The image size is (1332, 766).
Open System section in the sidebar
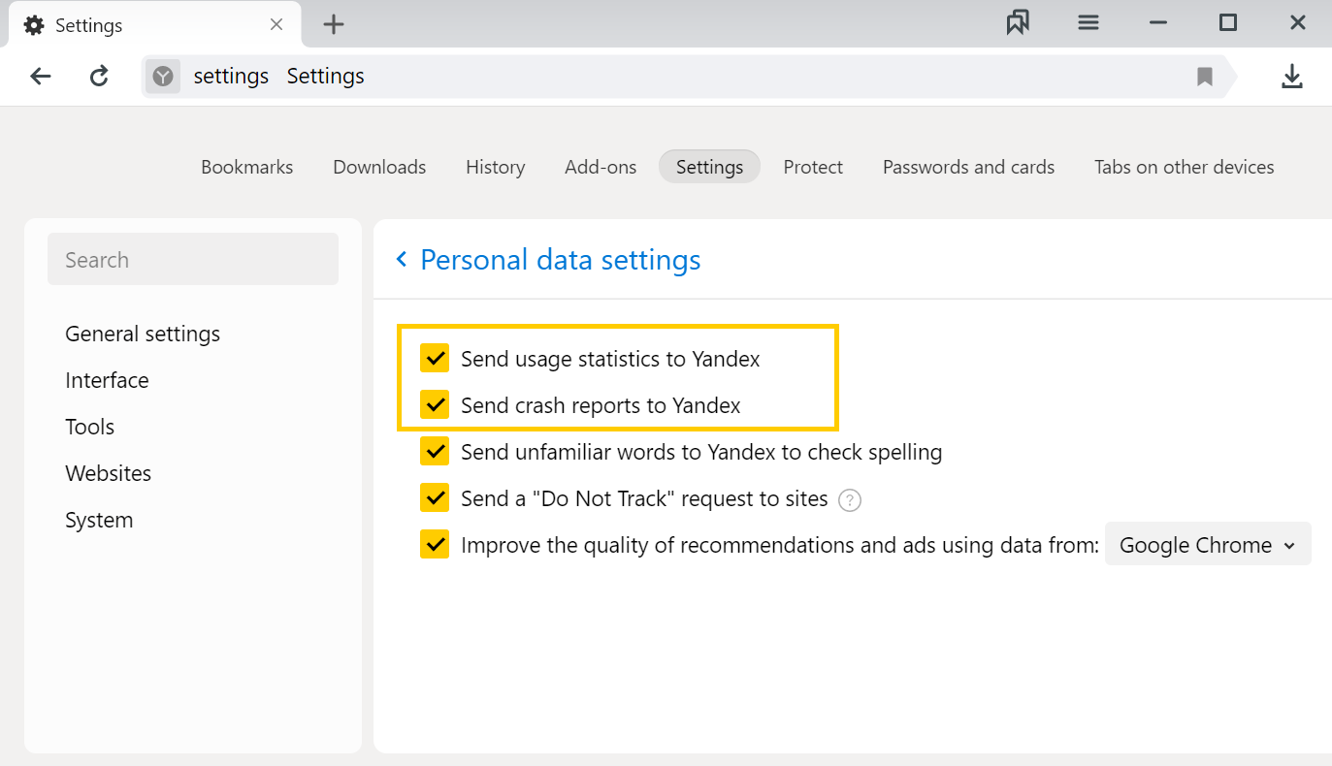pos(99,520)
